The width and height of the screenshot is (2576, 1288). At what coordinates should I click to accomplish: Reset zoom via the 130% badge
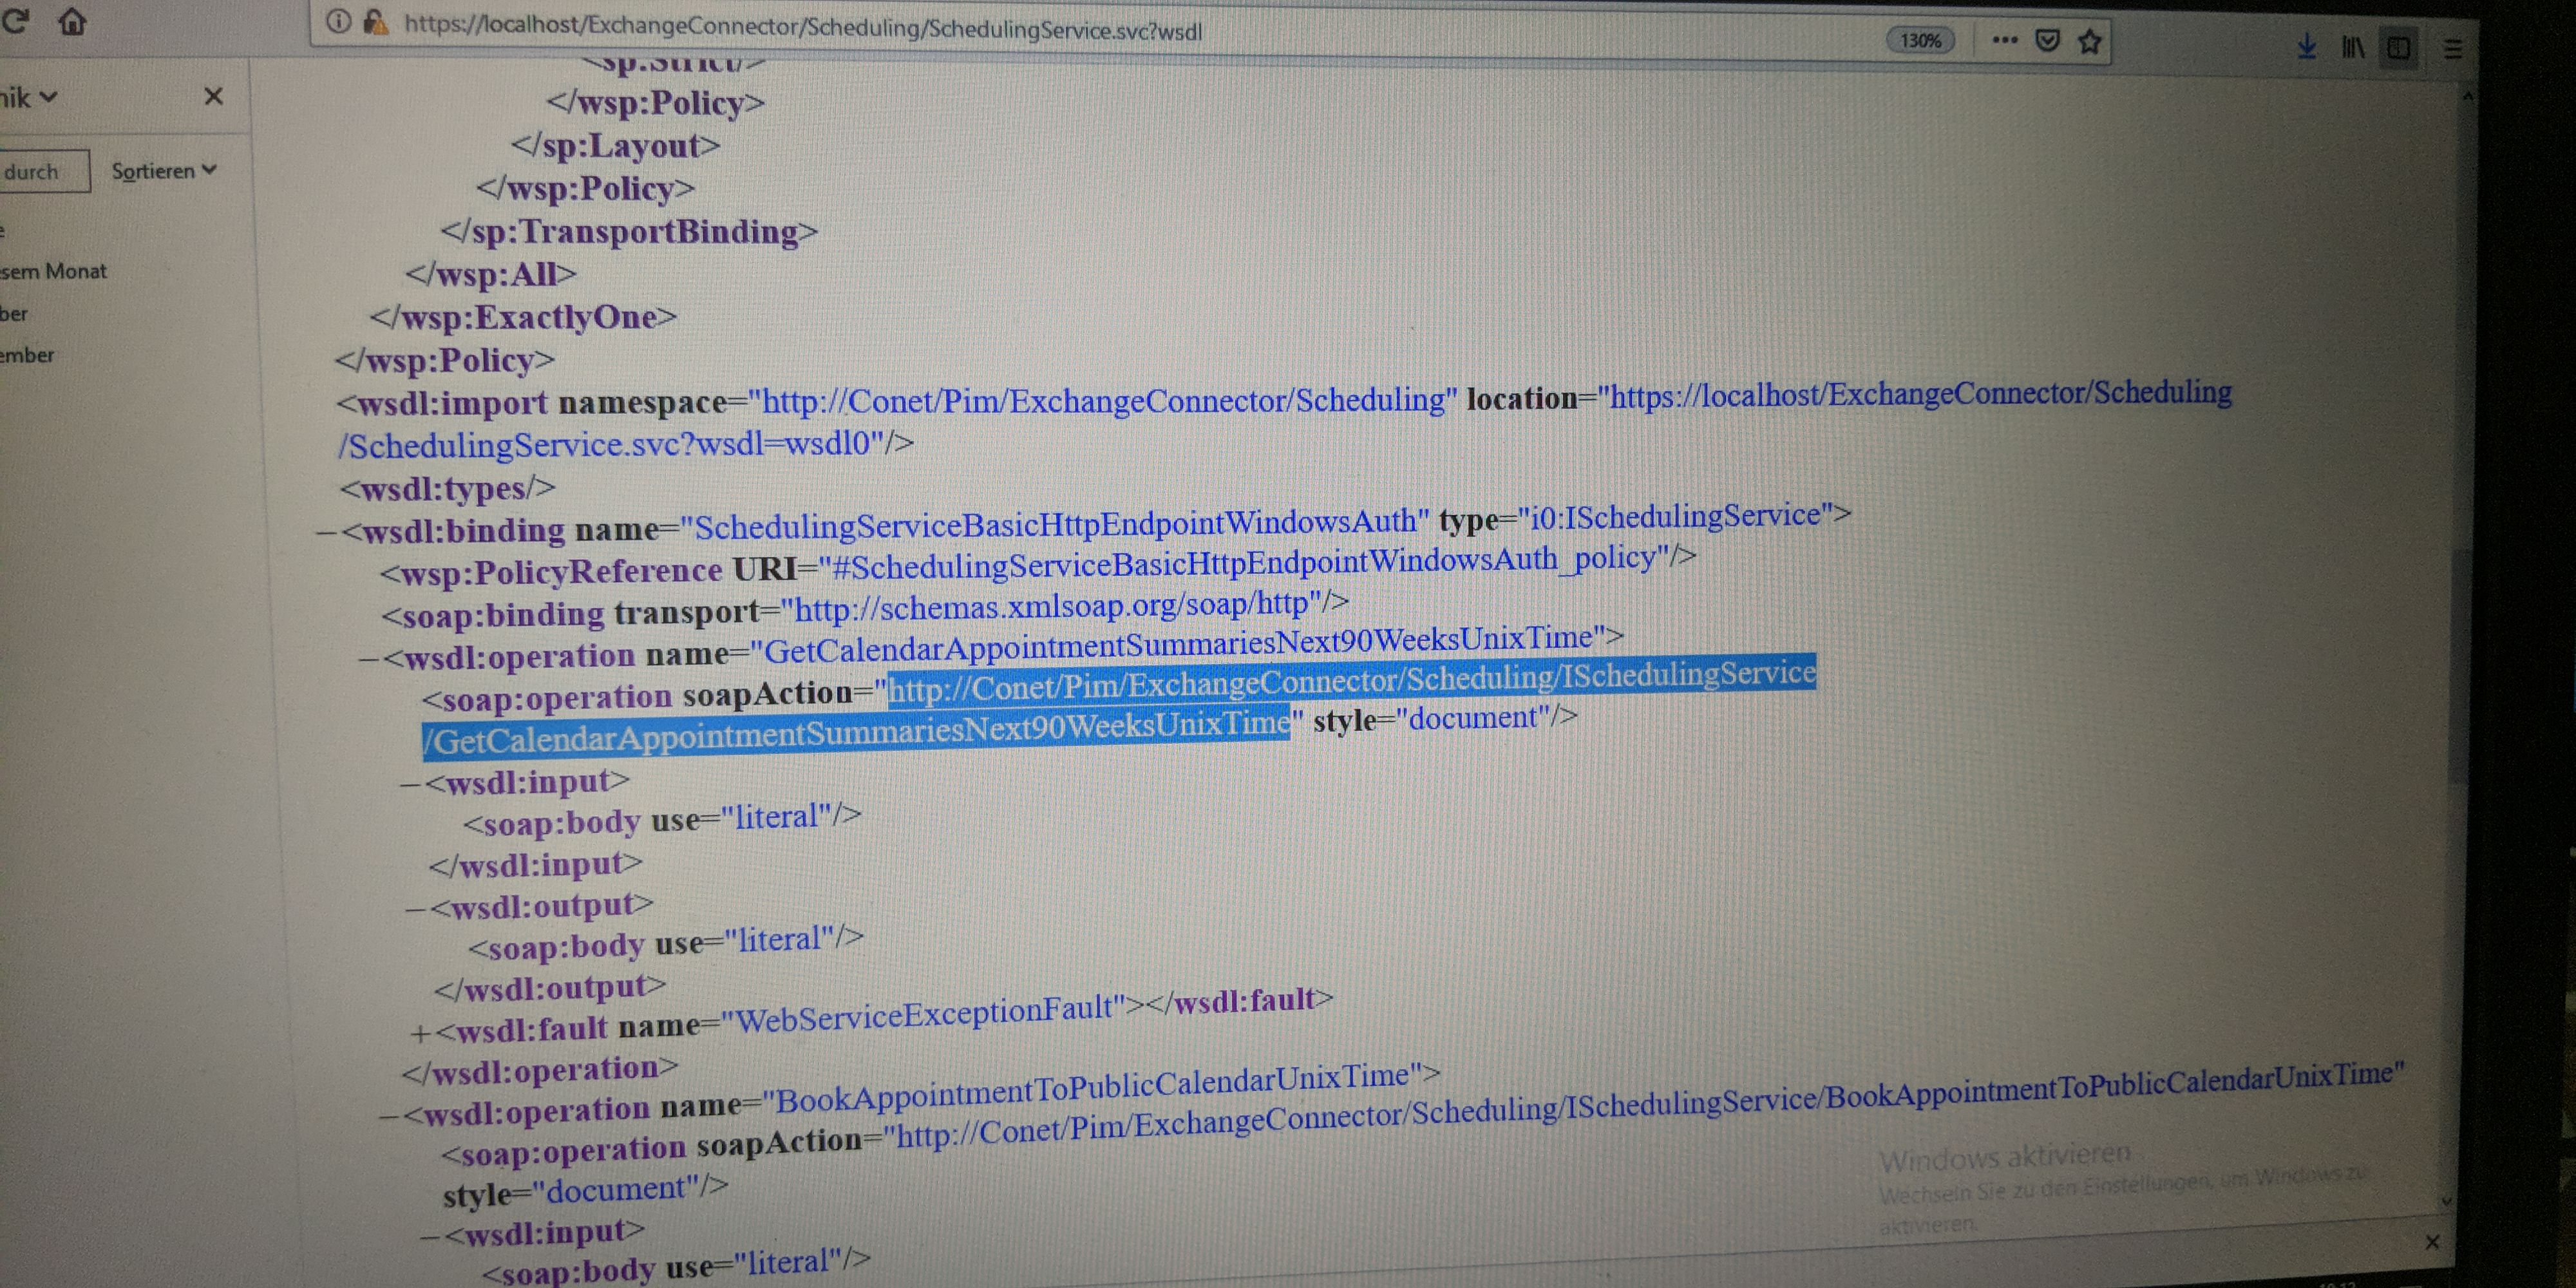pos(1920,40)
